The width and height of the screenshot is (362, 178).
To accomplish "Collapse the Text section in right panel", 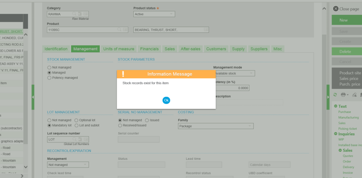I will click(335, 106).
